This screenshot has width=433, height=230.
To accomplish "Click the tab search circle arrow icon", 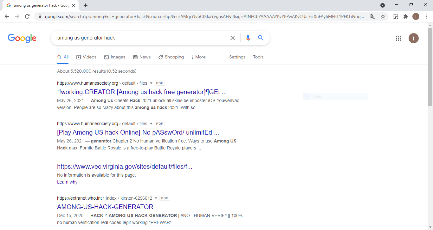I will 383,5.
